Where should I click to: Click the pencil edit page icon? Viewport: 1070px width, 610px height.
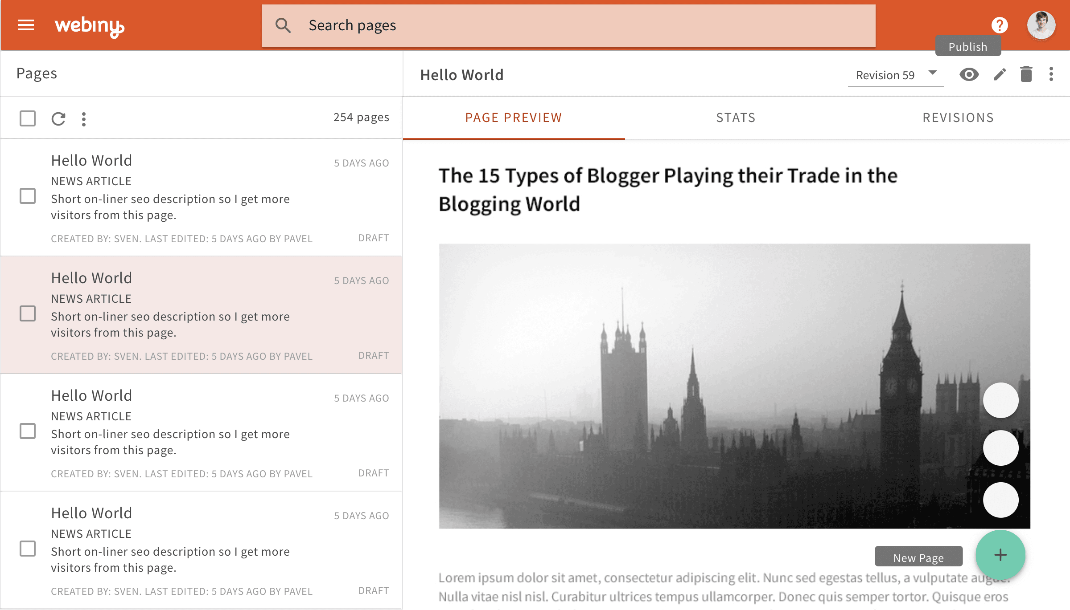point(1000,74)
